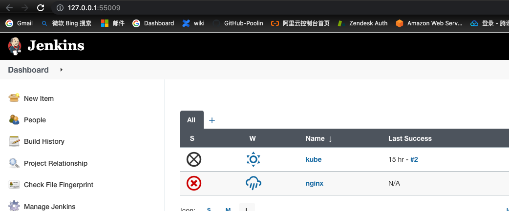This screenshot has height=211, width=509.
Task: Open the GitHub-Poolin bookmark
Action: 237,23
